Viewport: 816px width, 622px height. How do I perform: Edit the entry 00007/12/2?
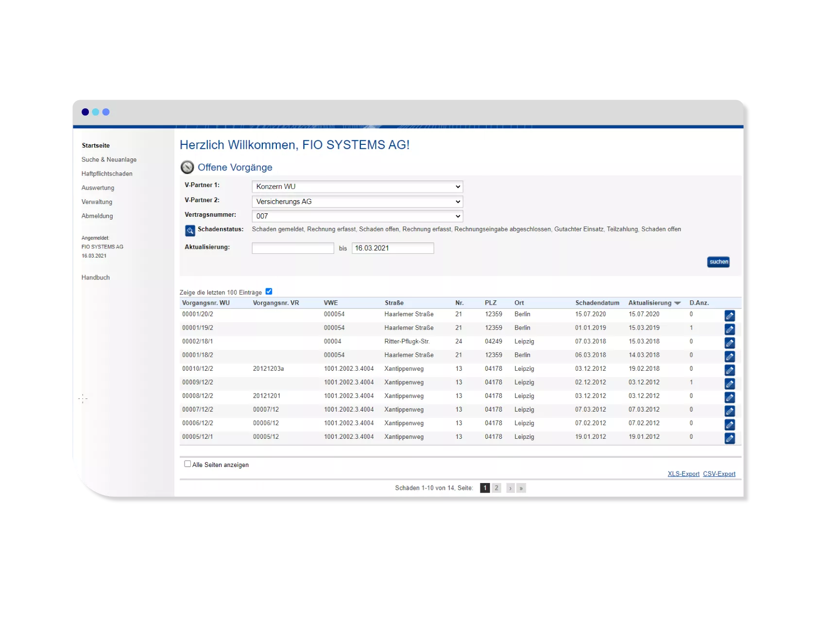[x=730, y=411]
